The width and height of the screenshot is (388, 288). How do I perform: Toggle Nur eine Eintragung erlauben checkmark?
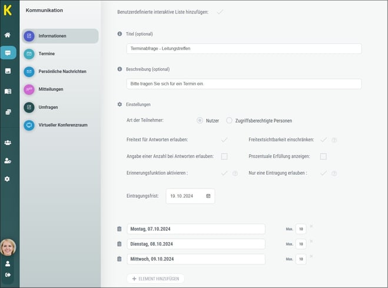(323, 173)
